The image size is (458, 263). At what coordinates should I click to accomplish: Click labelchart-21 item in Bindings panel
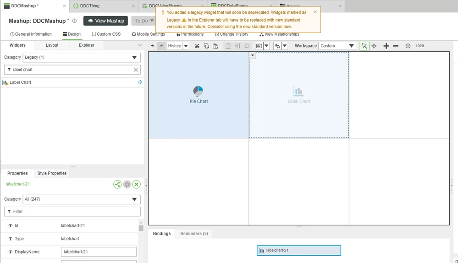tap(299, 251)
